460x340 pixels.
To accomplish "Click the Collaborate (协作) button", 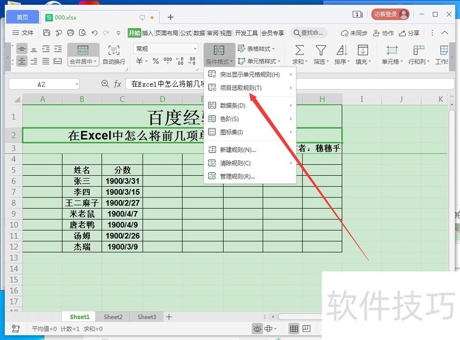I will 383,33.
